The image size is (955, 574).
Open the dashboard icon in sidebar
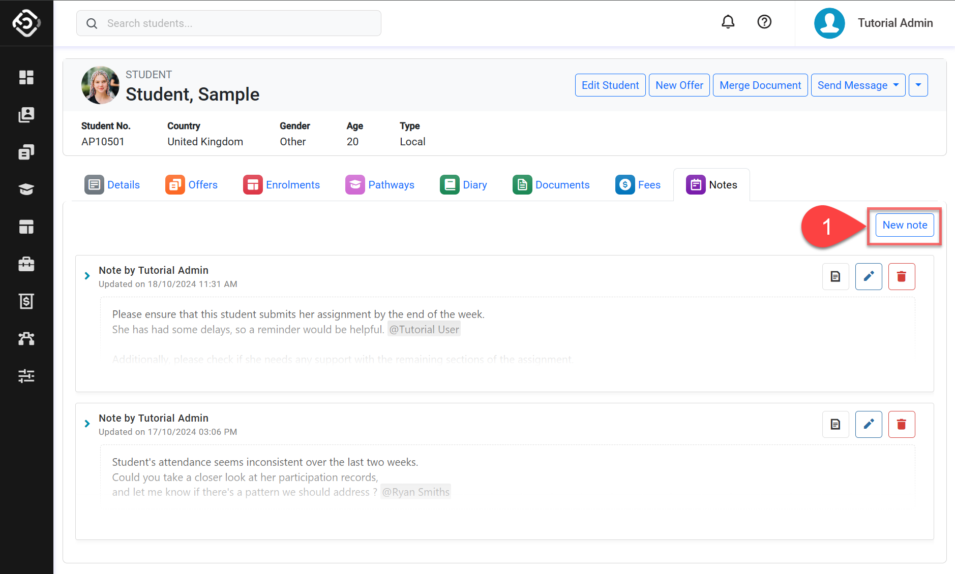(26, 77)
